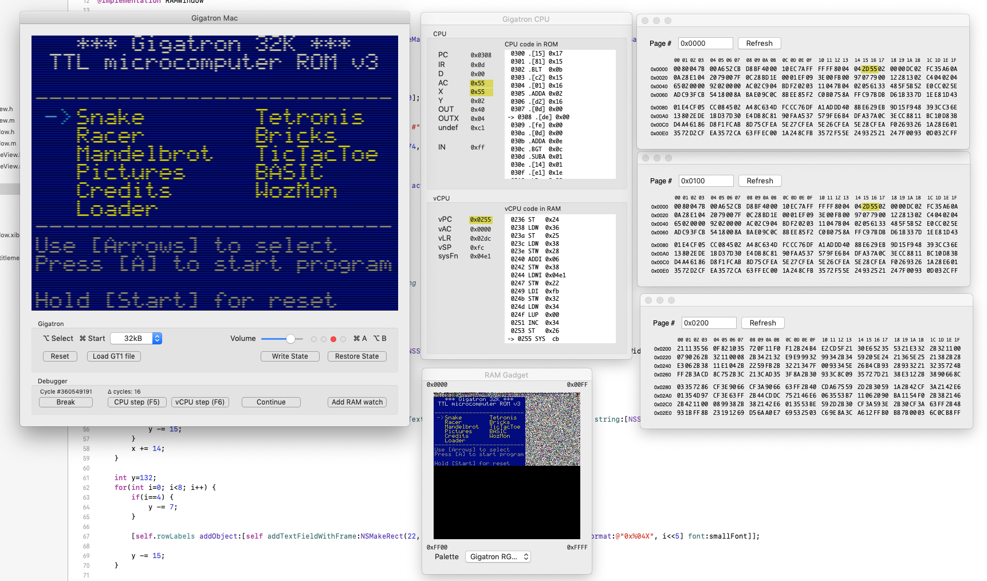Click the RAM Gadget window title

coord(506,375)
